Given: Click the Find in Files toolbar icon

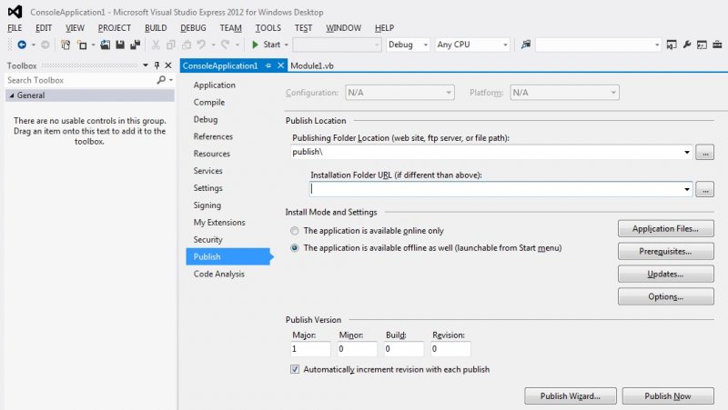Looking at the screenshot, I should click(x=526, y=45).
